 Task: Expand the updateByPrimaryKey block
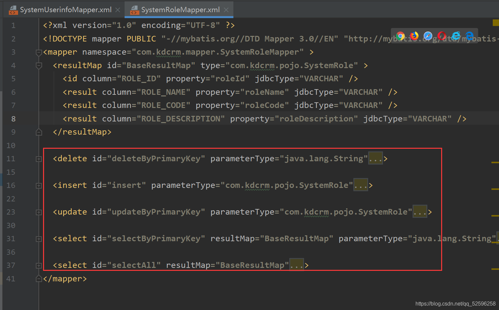[x=39, y=212]
